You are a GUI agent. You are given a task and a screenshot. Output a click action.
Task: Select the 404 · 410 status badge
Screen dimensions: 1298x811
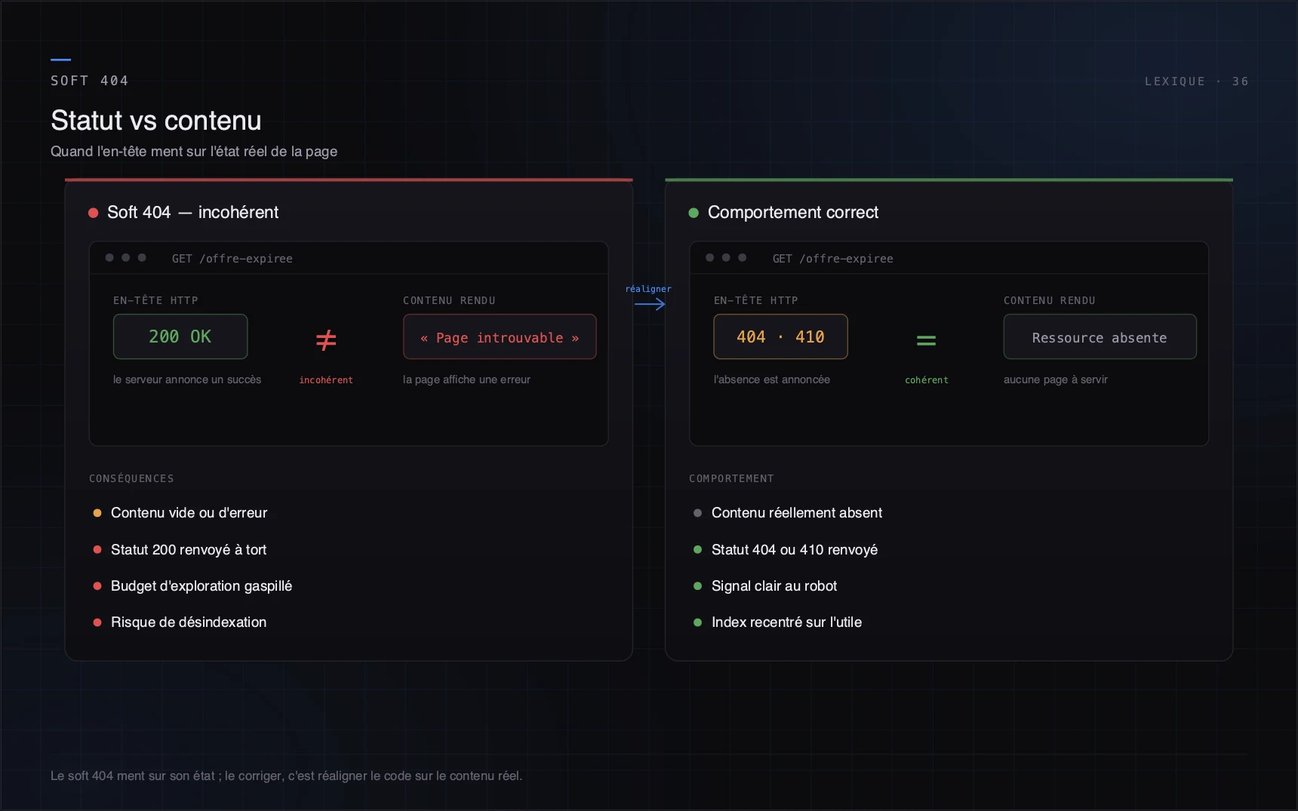click(x=780, y=336)
